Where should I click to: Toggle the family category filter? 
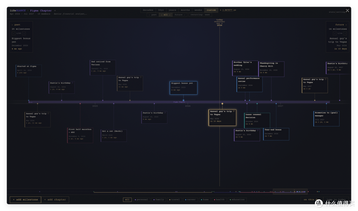[159, 200]
